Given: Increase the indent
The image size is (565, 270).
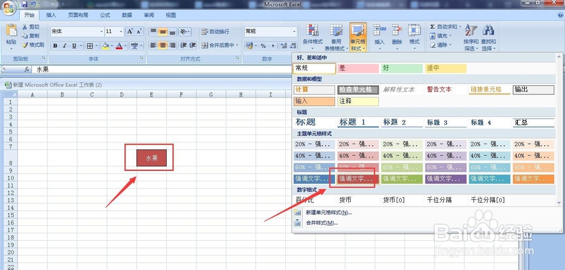Looking at the screenshot, I should [193, 45].
